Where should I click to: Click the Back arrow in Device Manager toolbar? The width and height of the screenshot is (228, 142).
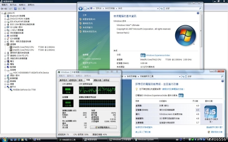tap(2, 9)
